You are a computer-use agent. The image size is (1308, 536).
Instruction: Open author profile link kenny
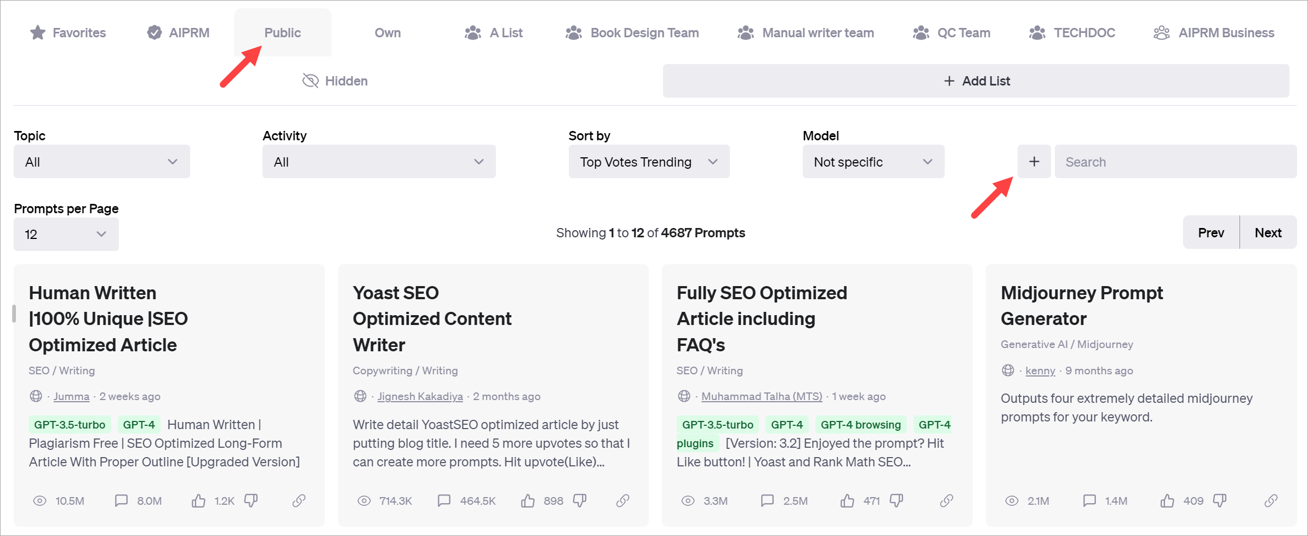coord(1039,370)
